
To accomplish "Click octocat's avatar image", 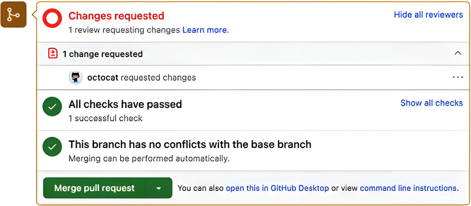I will (75, 77).
